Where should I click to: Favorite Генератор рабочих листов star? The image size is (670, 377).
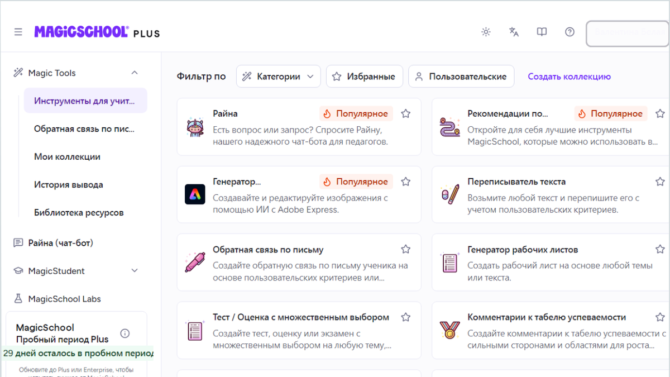pyautogui.click(x=660, y=249)
